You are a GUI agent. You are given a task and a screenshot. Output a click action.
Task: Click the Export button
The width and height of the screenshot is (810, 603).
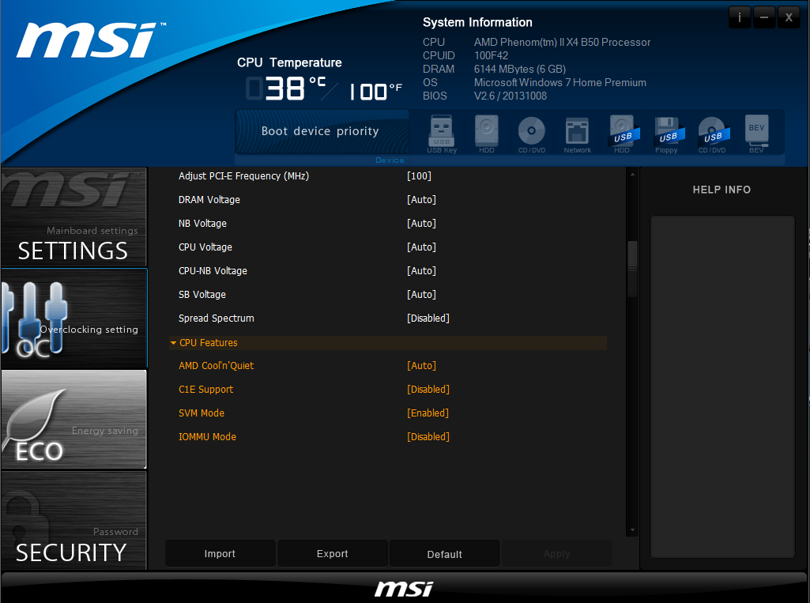pyautogui.click(x=333, y=553)
